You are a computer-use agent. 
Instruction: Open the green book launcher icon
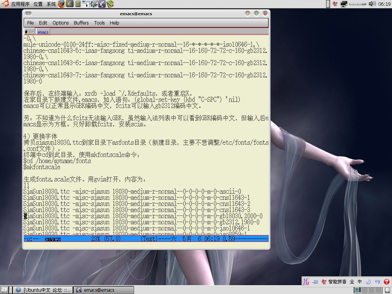(110, 4)
